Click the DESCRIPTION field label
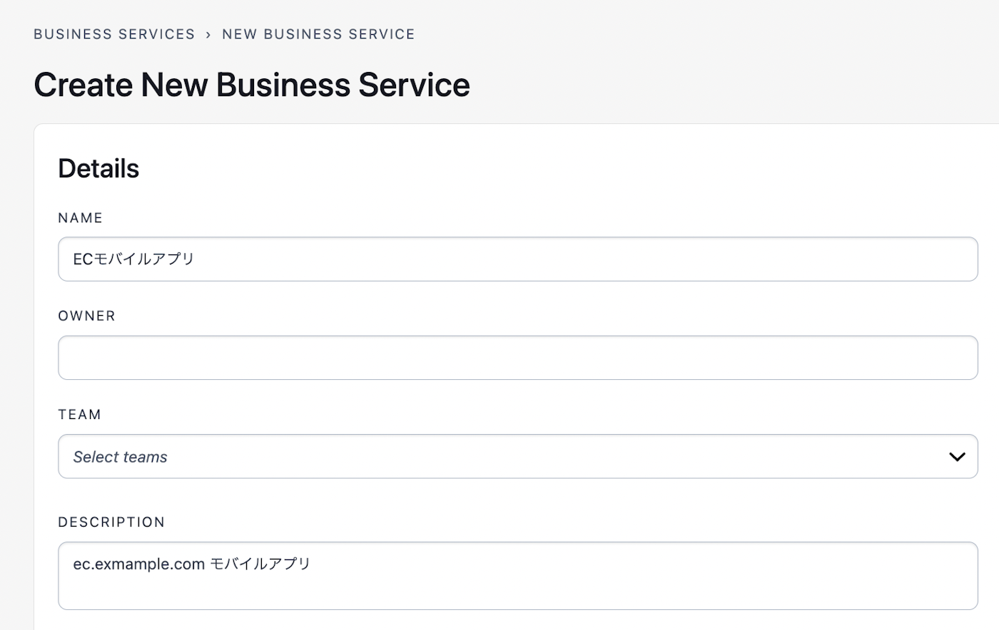The image size is (999, 630). pyautogui.click(x=111, y=522)
